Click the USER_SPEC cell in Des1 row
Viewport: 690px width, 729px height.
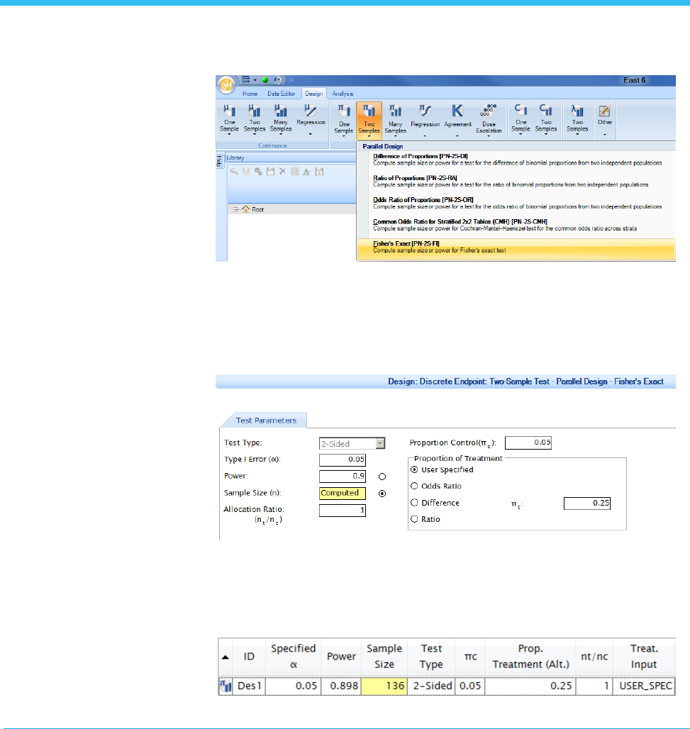point(644,686)
